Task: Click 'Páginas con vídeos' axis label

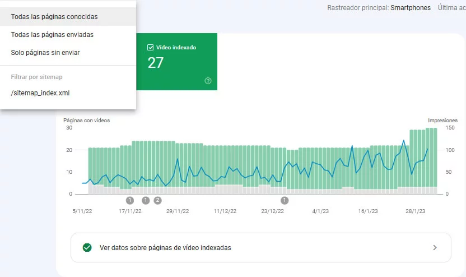Action: [86, 120]
